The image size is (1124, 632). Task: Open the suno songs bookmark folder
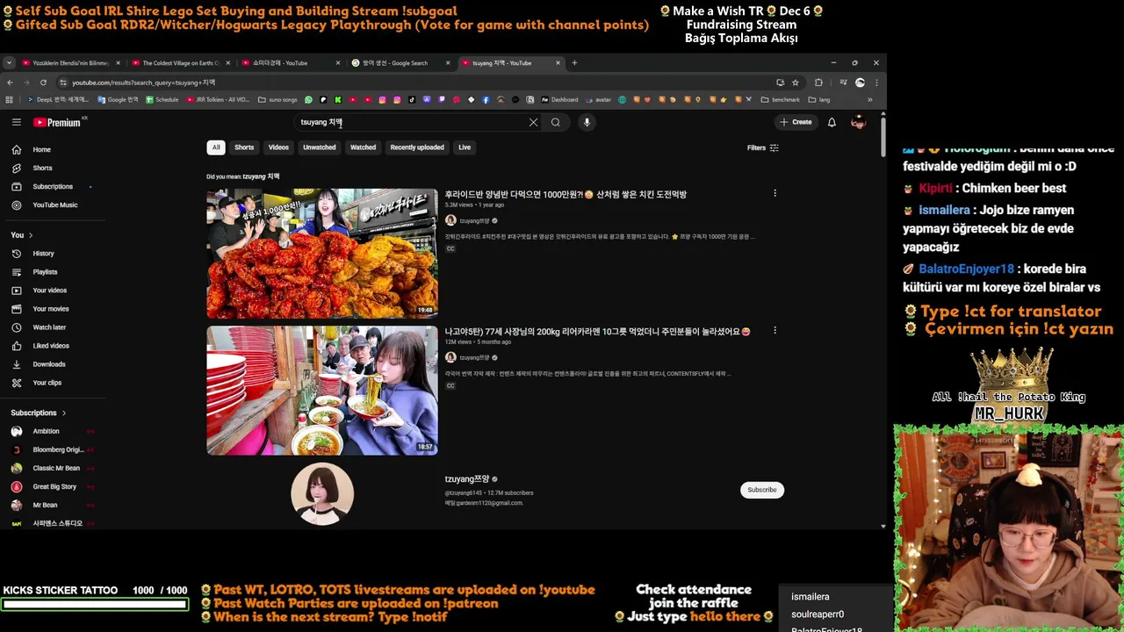tap(277, 99)
